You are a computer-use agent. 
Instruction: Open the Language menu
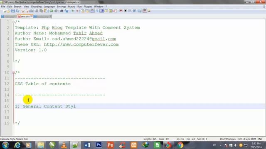[49, 7]
